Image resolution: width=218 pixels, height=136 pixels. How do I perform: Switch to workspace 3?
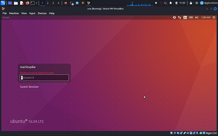(x=53, y=3)
